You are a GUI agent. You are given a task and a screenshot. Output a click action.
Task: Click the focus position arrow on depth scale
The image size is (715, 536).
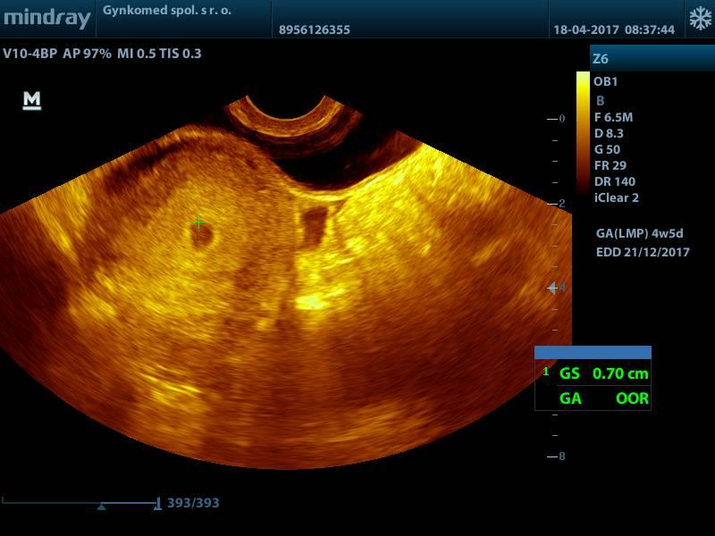pyautogui.click(x=552, y=288)
